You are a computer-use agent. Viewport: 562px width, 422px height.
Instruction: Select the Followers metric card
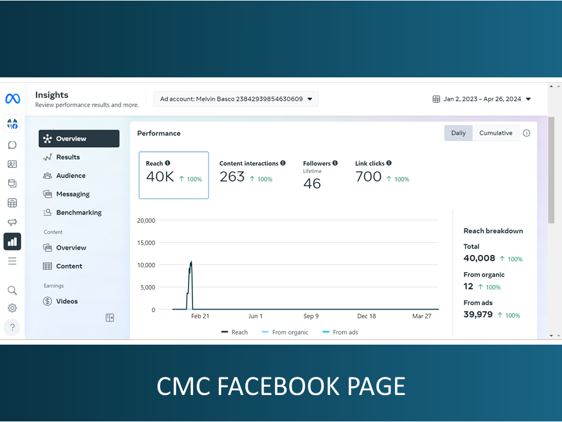pyautogui.click(x=320, y=175)
